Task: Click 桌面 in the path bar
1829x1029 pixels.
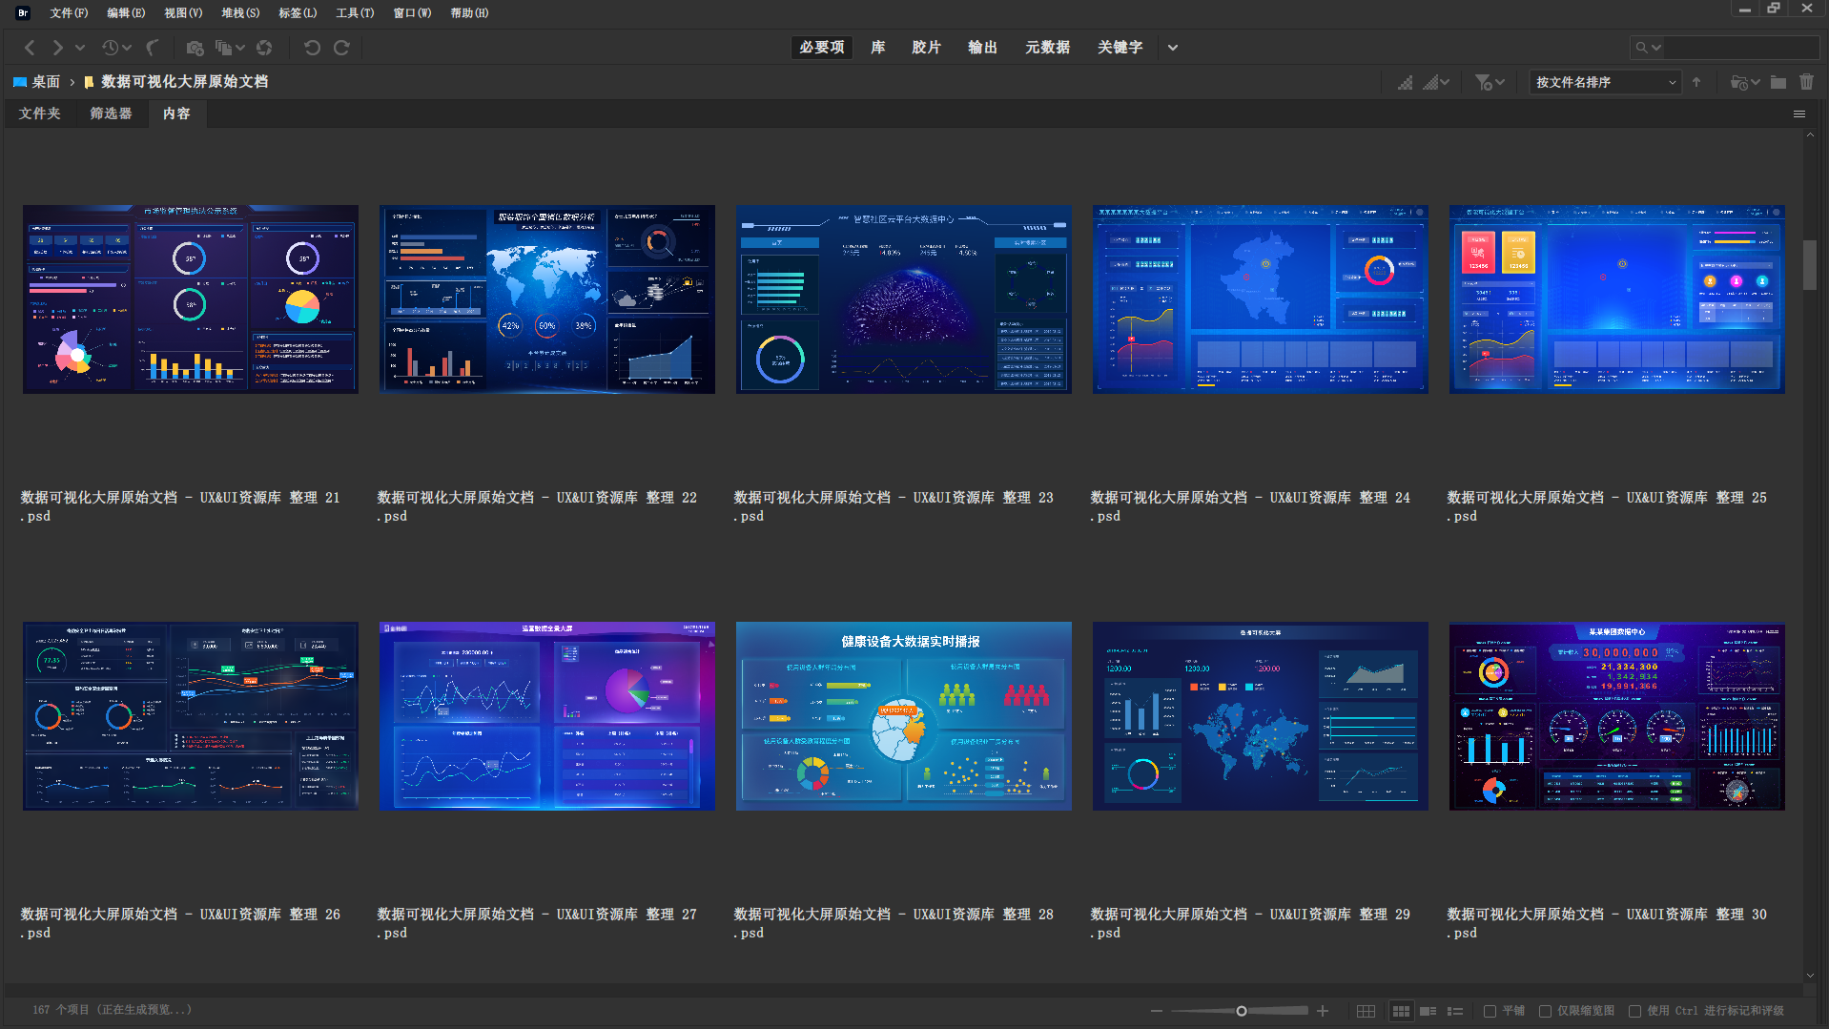Action: click(46, 82)
